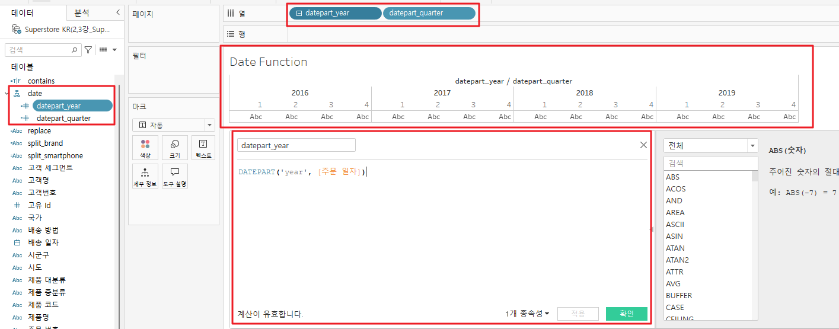839x329 pixels.
Task: Select the 제품 코드 field
Action: coord(43,305)
